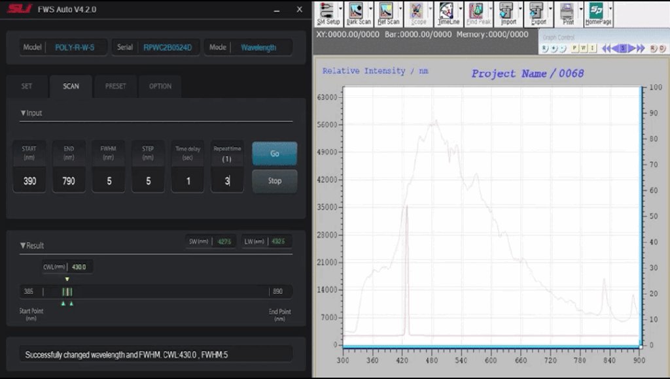The height and width of the screenshot is (379, 670).
Task: Click the Print icon
Action: tap(567, 13)
